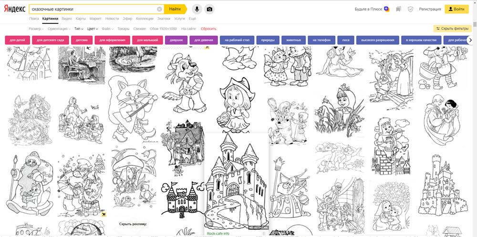This screenshot has height=237, width=477.
Task: Open the Коллекции tab
Action: click(145, 19)
